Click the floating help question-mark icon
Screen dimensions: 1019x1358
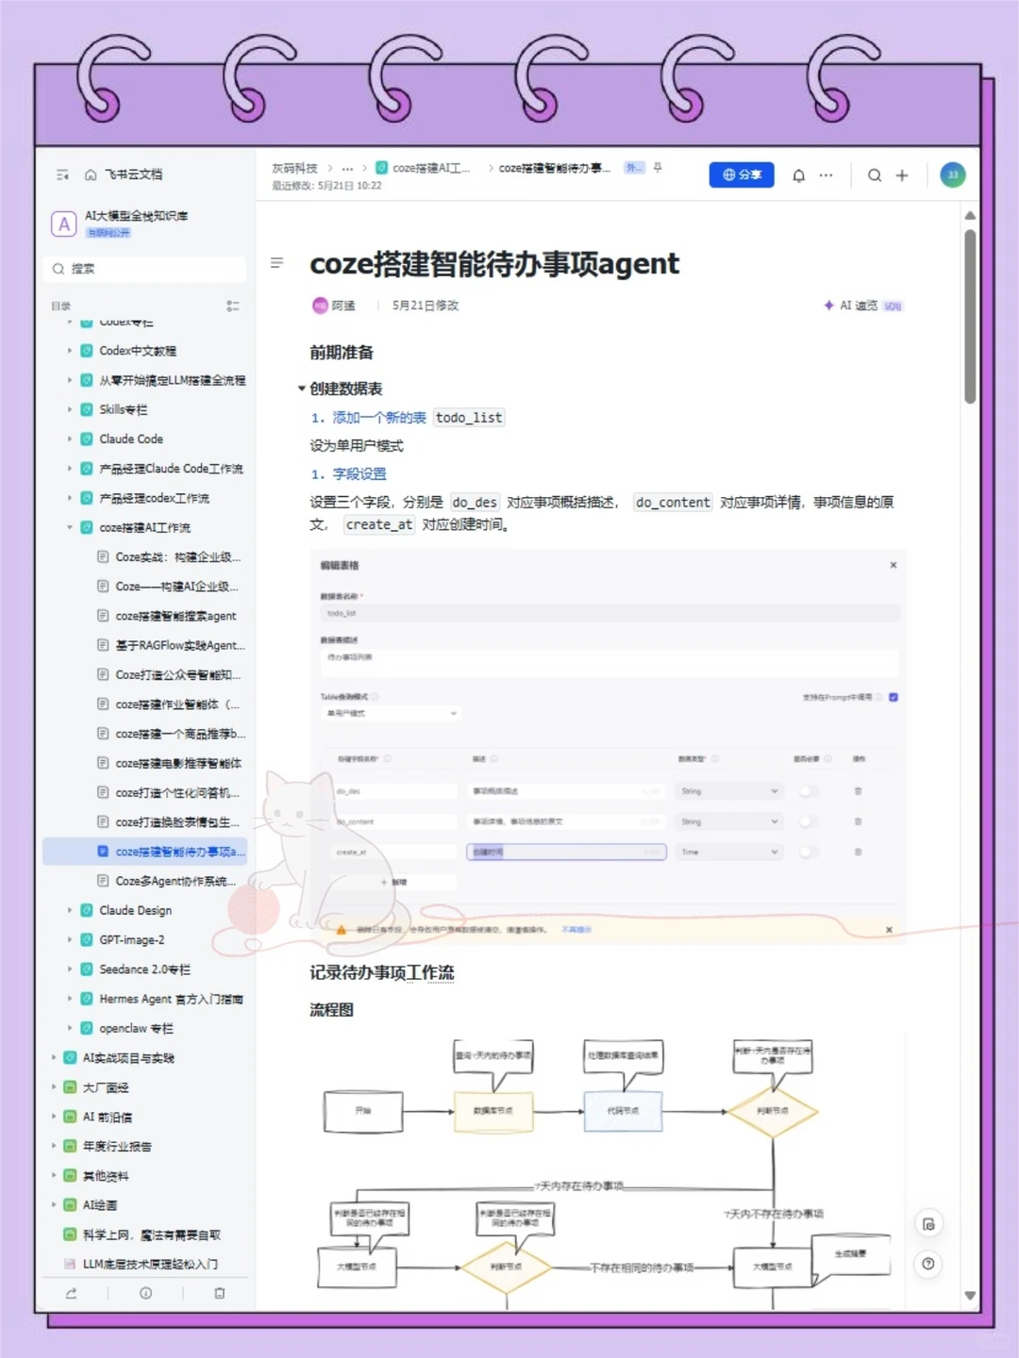click(x=928, y=1264)
